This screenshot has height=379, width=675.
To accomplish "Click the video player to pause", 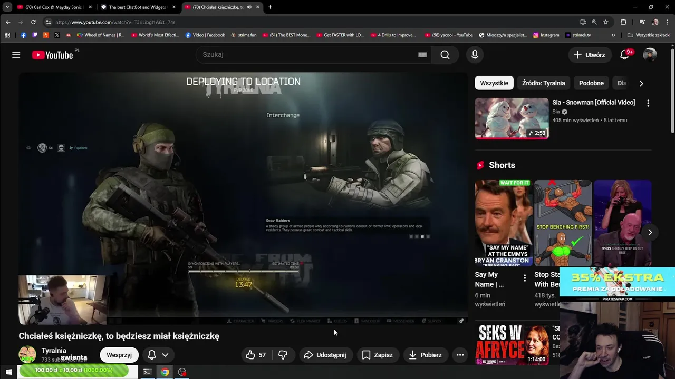I will pos(243,198).
